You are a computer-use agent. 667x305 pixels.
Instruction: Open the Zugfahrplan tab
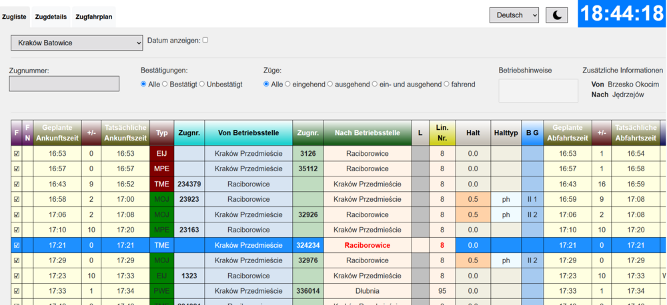93,17
